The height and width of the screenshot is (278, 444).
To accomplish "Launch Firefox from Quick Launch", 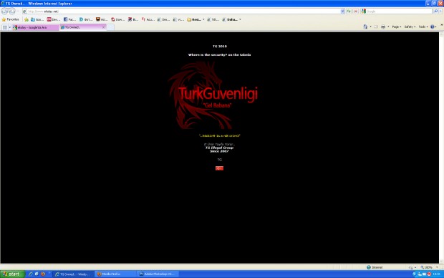I will point(43,274).
